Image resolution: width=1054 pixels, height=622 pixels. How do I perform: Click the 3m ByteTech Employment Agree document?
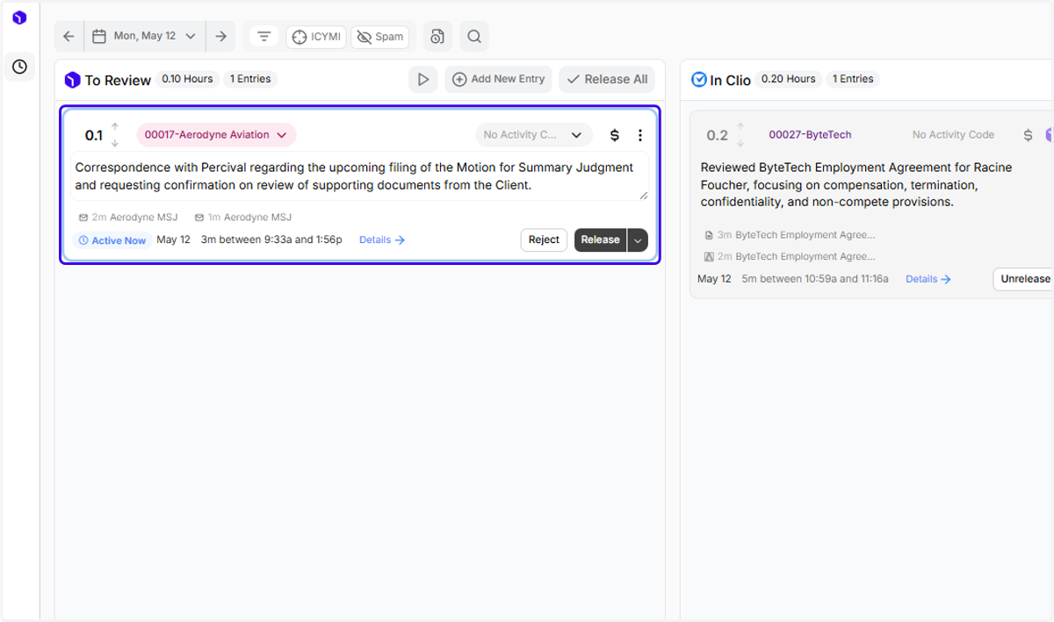[x=790, y=235]
